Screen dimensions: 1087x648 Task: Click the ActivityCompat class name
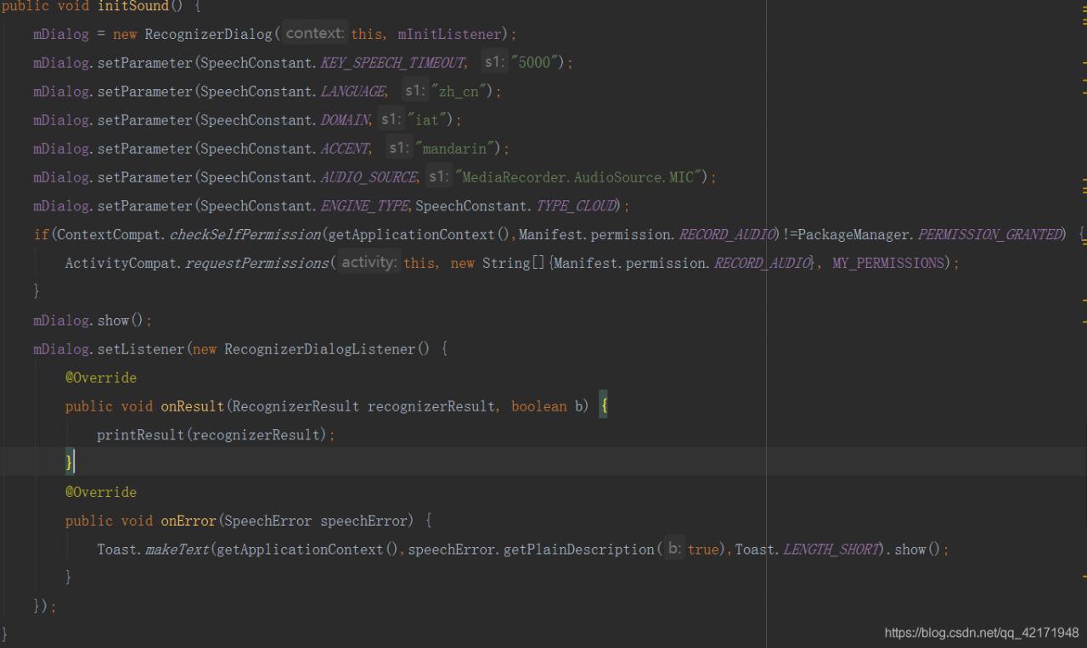121,264
